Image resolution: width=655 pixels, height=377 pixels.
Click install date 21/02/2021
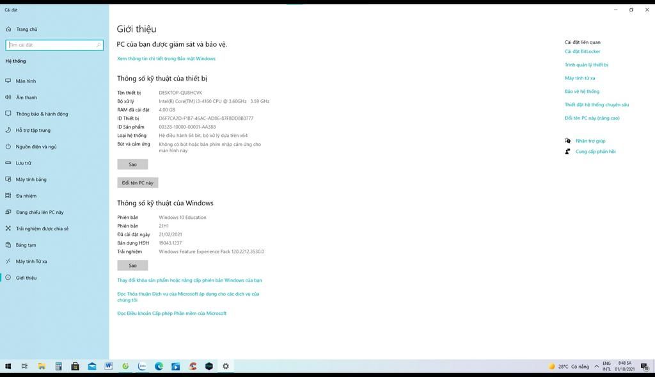(x=170, y=234)
